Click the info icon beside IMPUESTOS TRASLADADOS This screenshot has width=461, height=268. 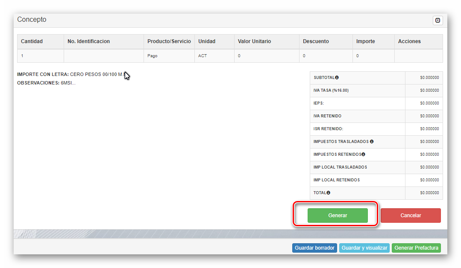pos(372,142)
